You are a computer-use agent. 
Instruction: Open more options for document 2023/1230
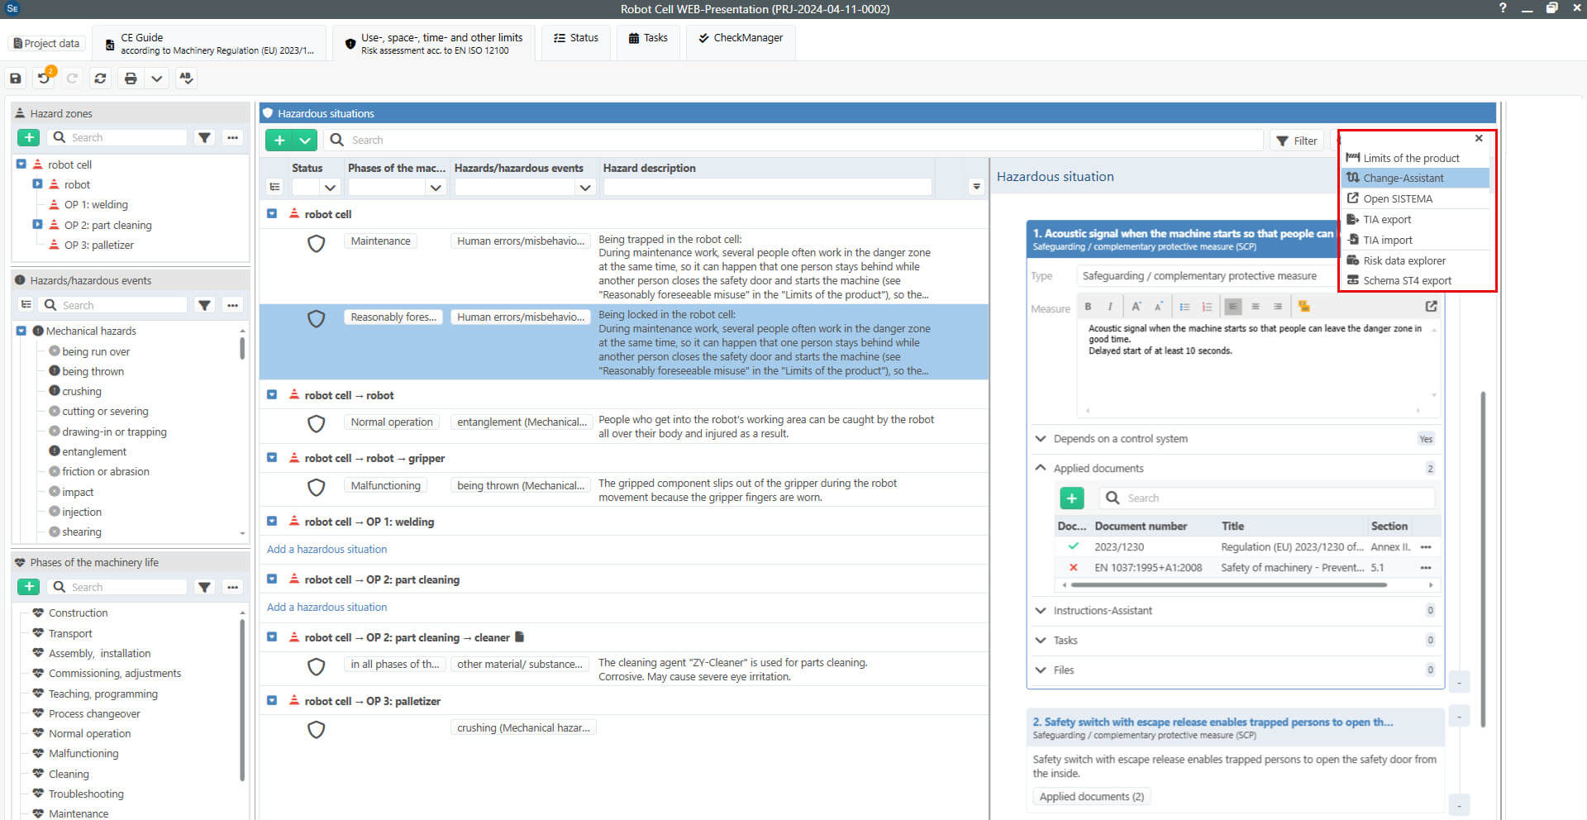pyautogui.click(x=1426, y=547)
